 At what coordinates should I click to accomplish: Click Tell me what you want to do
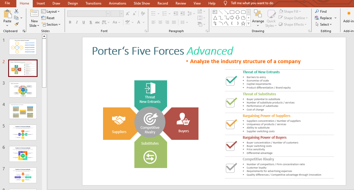point(252,3)
